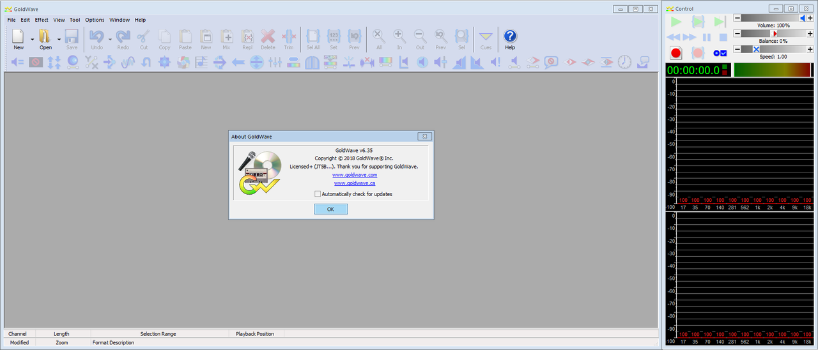Screen dimensions: 818x350
Task: Click the Reverse curved-arrow effect icon
Action: pyautogui.click(x=146, y=62)
